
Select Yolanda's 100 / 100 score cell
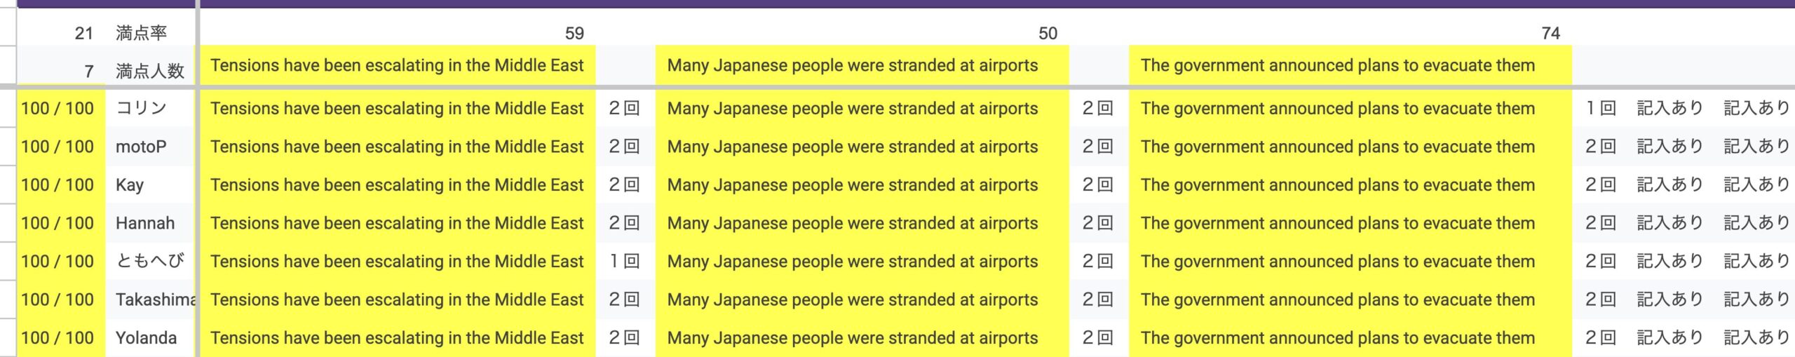(57, 338)
